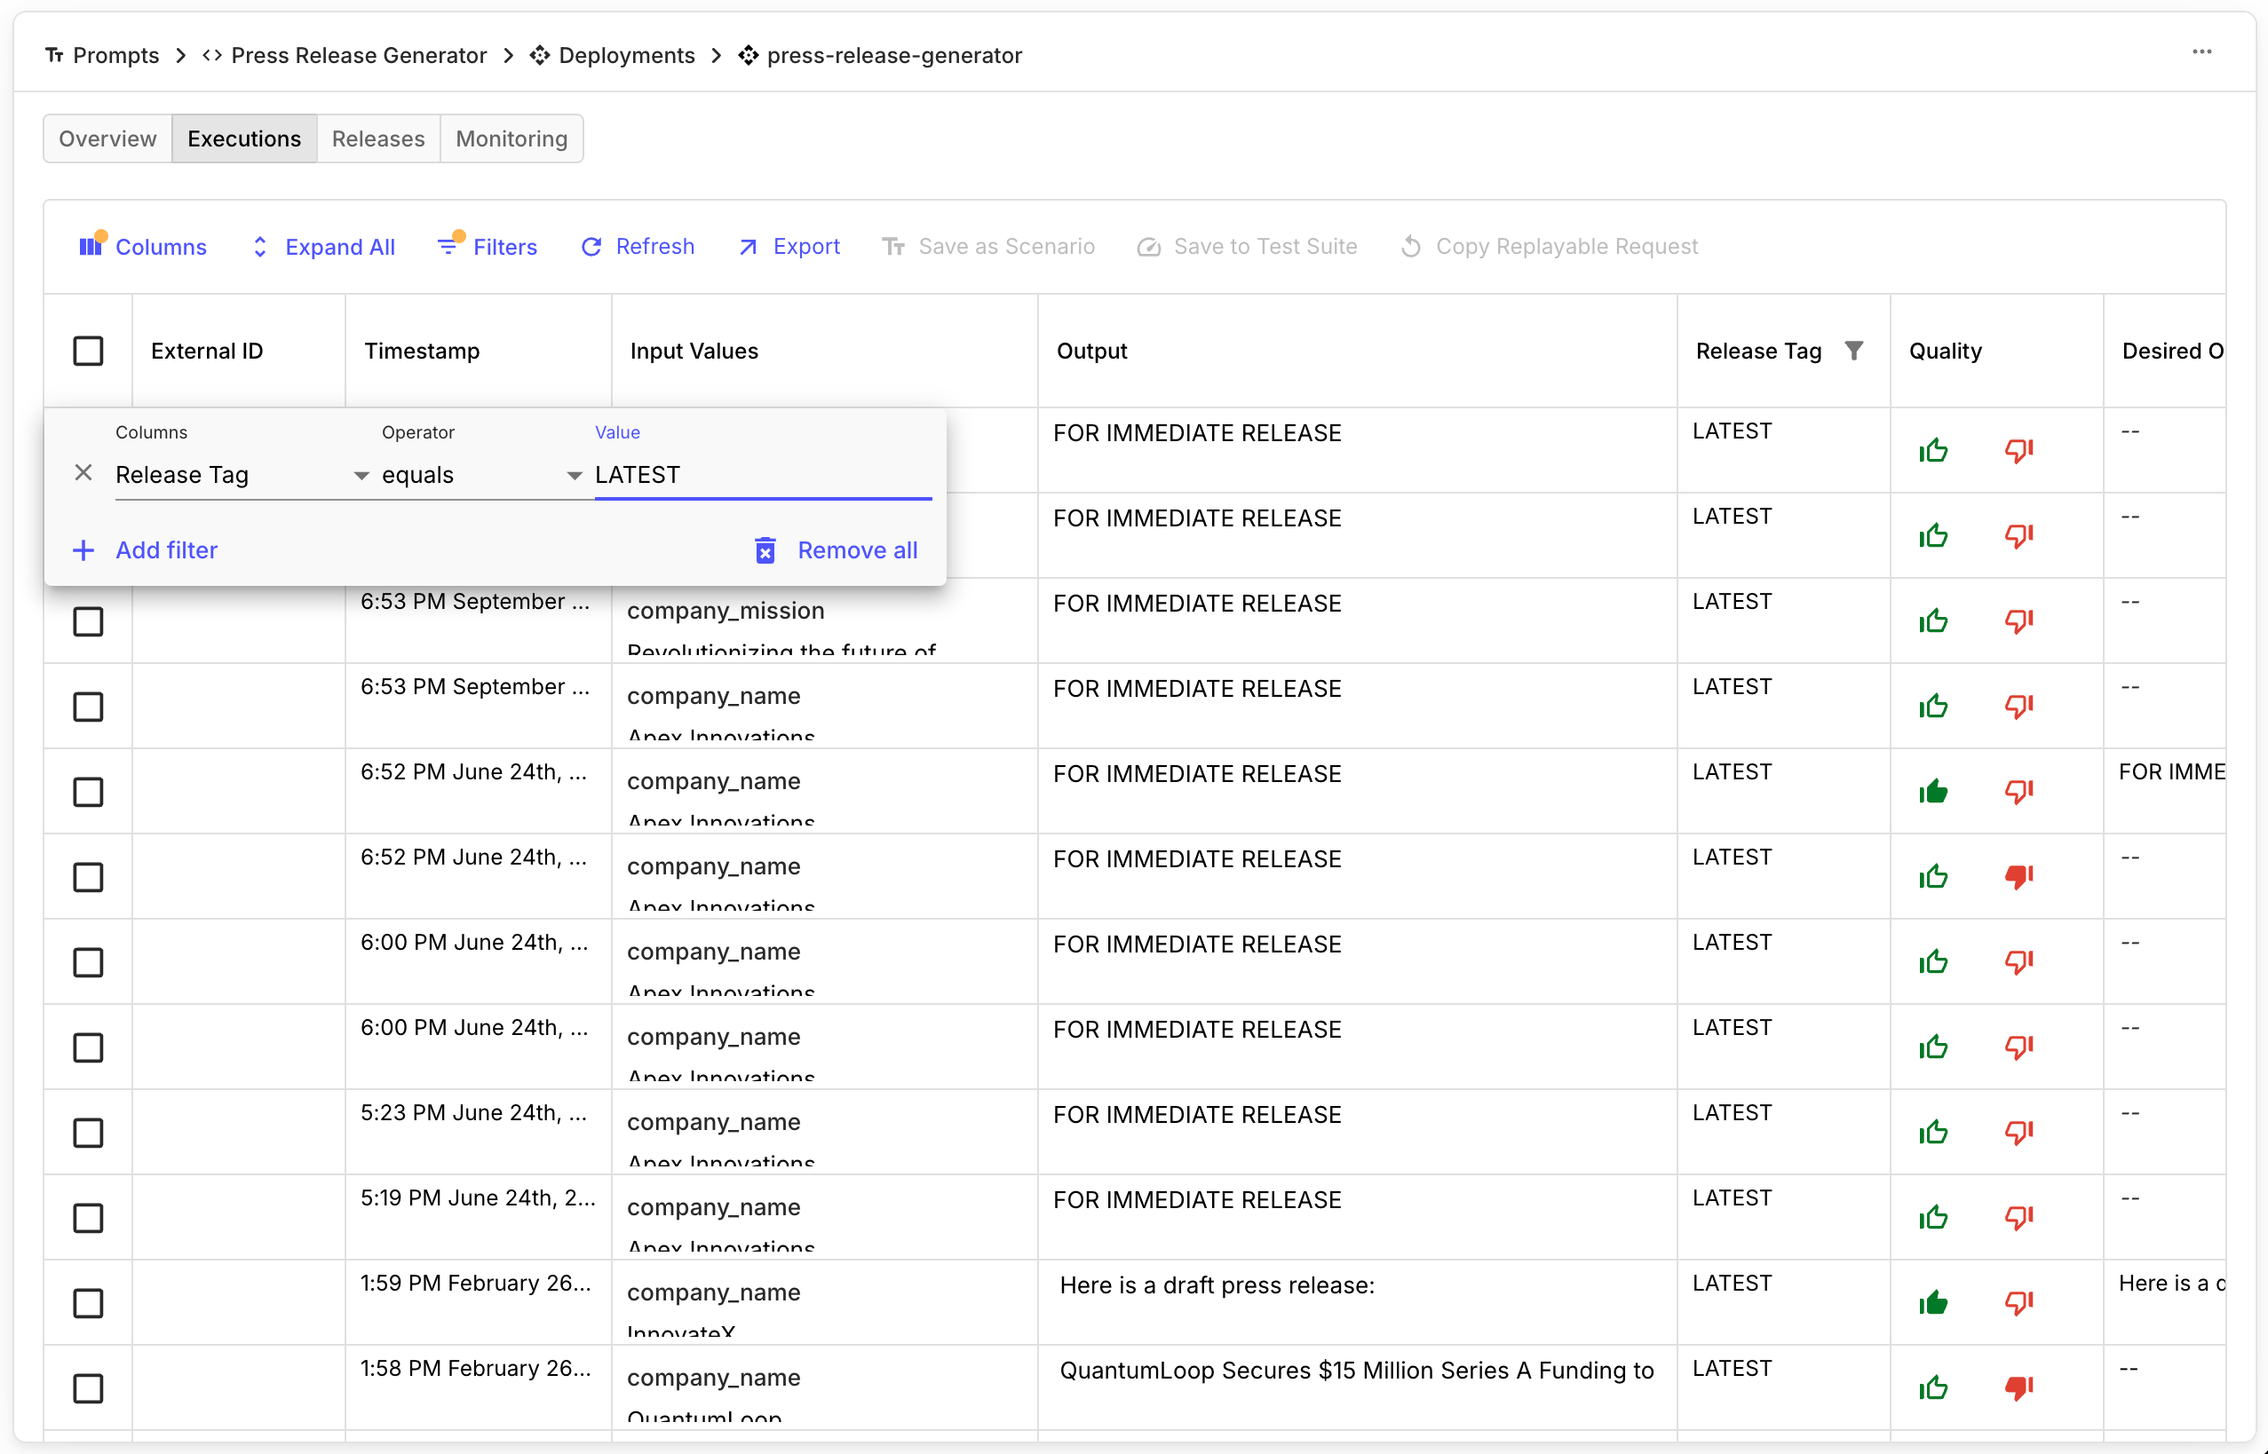Viewport: 2268px width, 1454px height.
Task: Remove the Release Tag filter with X
Action: (x=83, y=473)
